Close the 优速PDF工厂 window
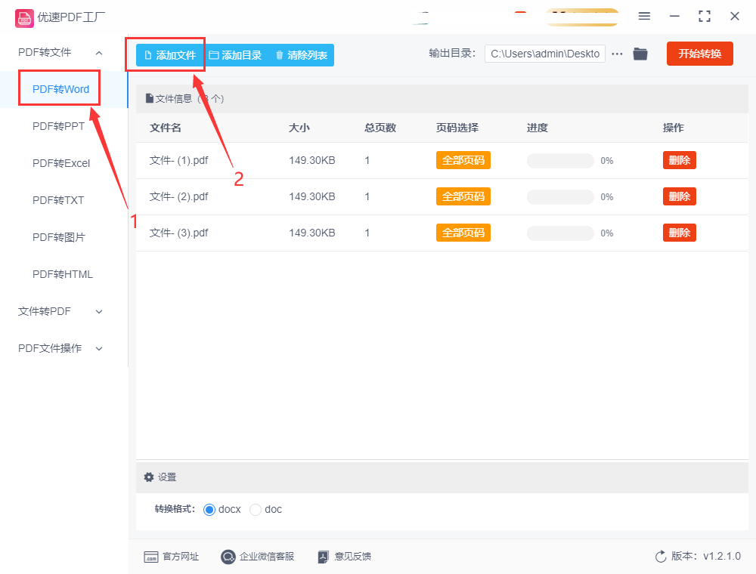This screenshot has height=574, width=756. (735, 17)
